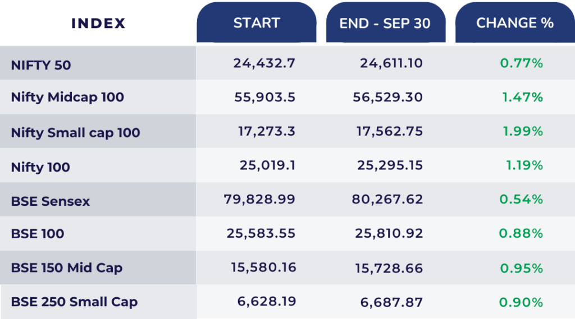Viewport: 575px width, 319px height.
Task: Select the 0.90% change value
Action: pyautogui.click(x=521, y=302)
